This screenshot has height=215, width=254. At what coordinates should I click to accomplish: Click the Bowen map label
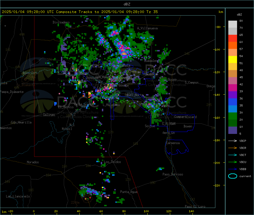coord(188,126)
